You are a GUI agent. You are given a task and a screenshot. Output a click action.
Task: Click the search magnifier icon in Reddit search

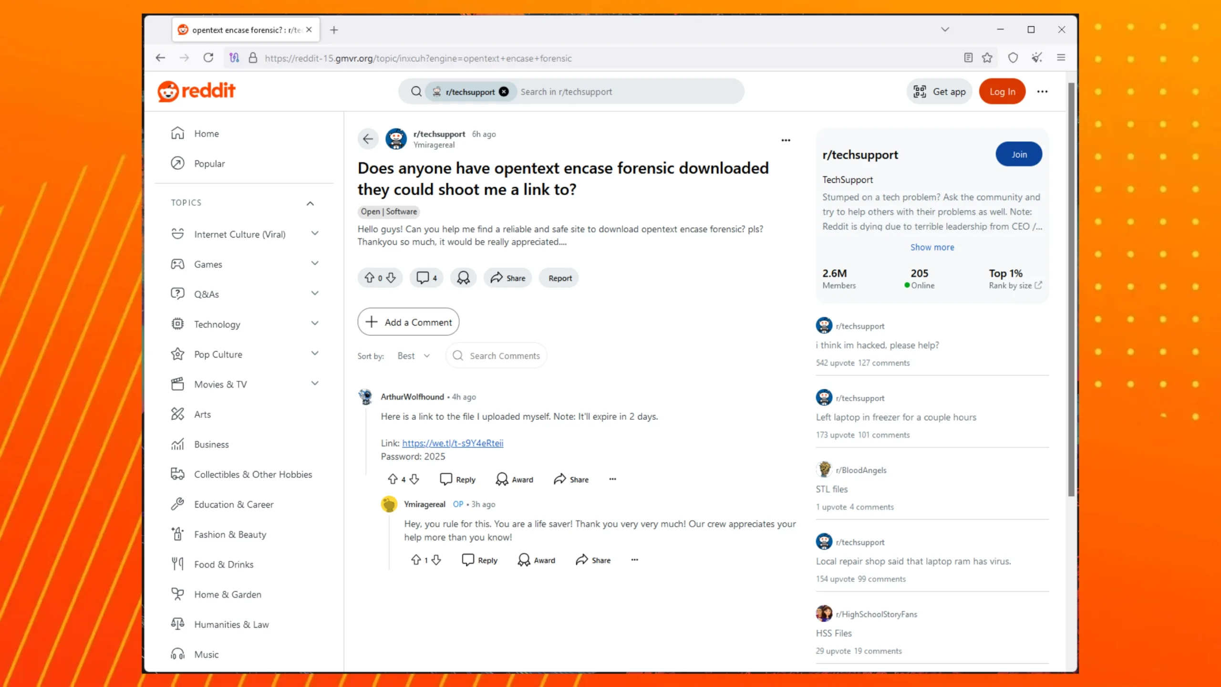pyautogui.click(x=416, y=92)
